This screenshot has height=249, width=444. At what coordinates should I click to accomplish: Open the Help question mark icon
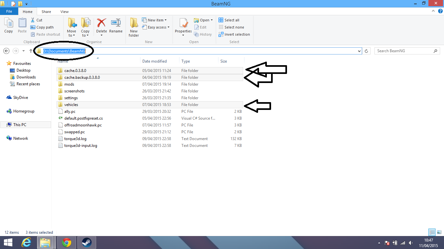click(440, 11)
